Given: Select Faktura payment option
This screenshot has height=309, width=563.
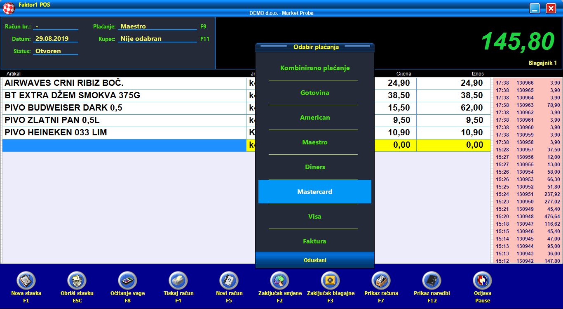Looking at the screenshot, I should pos(315,241).
